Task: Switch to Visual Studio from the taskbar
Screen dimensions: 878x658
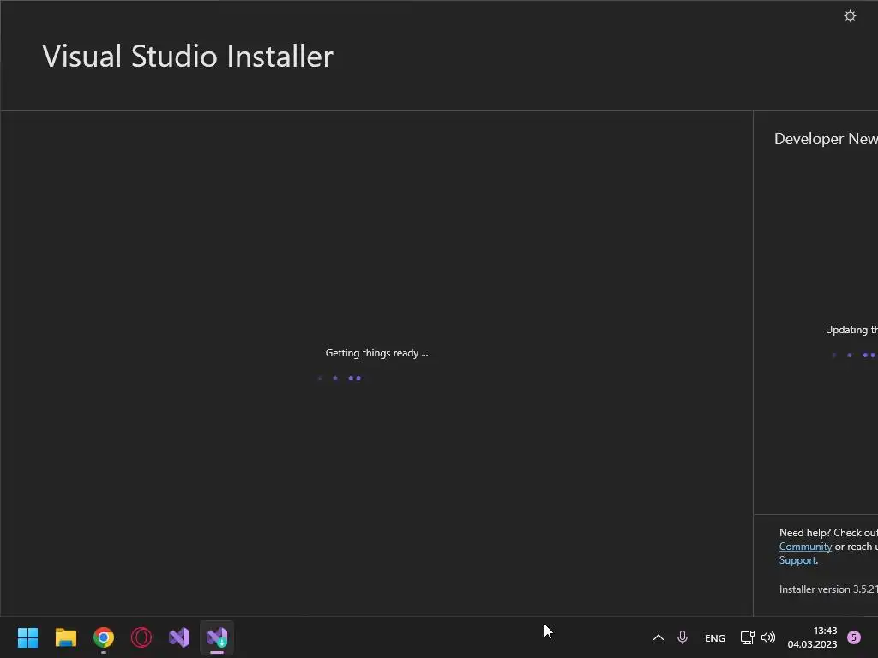Action: click(x=179, y=637)
